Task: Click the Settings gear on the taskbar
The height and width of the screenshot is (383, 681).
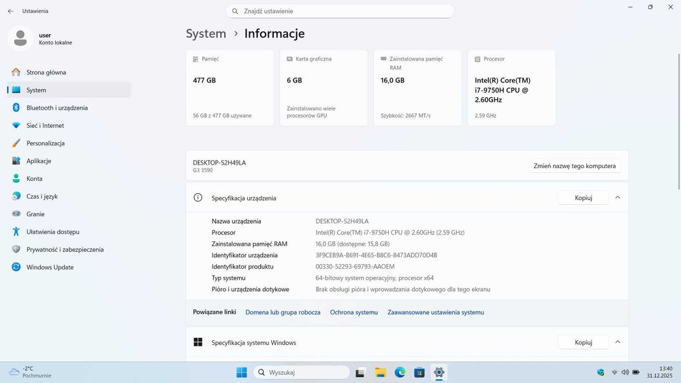Action: pos(439,372)
